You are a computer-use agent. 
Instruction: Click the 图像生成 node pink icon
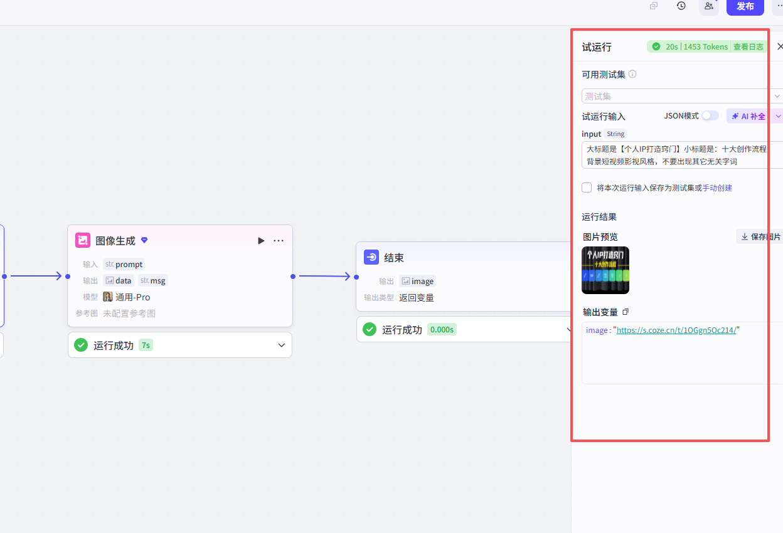click(83, 240)
